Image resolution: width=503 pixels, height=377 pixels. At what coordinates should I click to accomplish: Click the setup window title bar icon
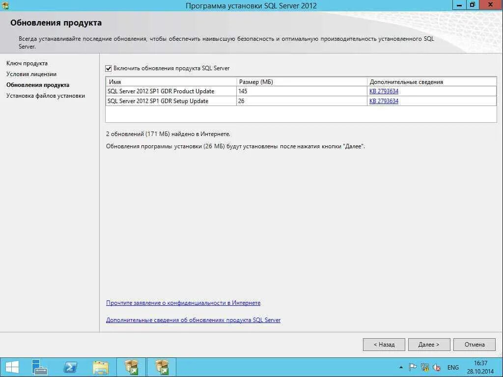tap(5, 5)
